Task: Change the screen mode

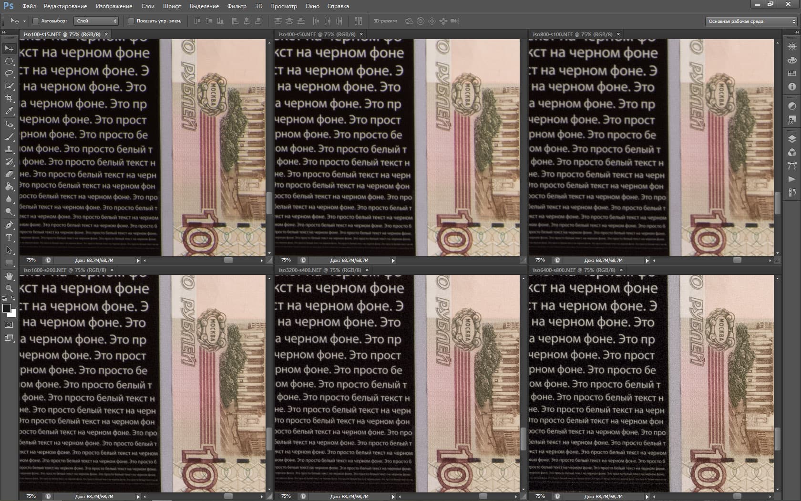Action: tap(9, 338)
